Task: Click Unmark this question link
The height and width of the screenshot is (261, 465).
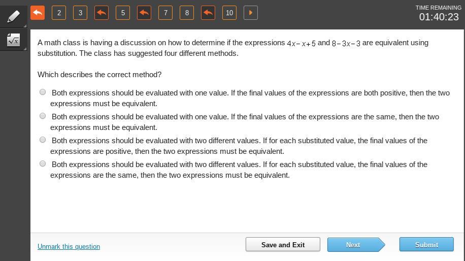Action: click(x=69, y=246)
